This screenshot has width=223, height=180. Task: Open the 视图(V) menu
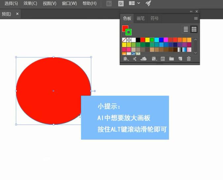pyautogui.click(x=49, y=3)
